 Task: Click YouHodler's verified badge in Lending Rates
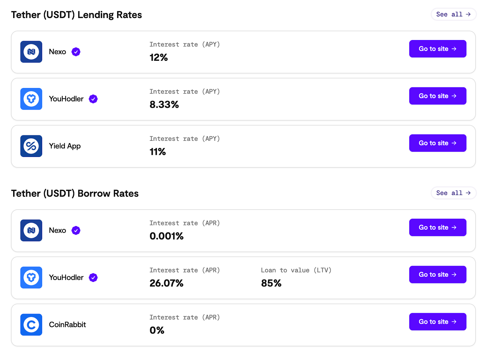(x=93, y=99)
